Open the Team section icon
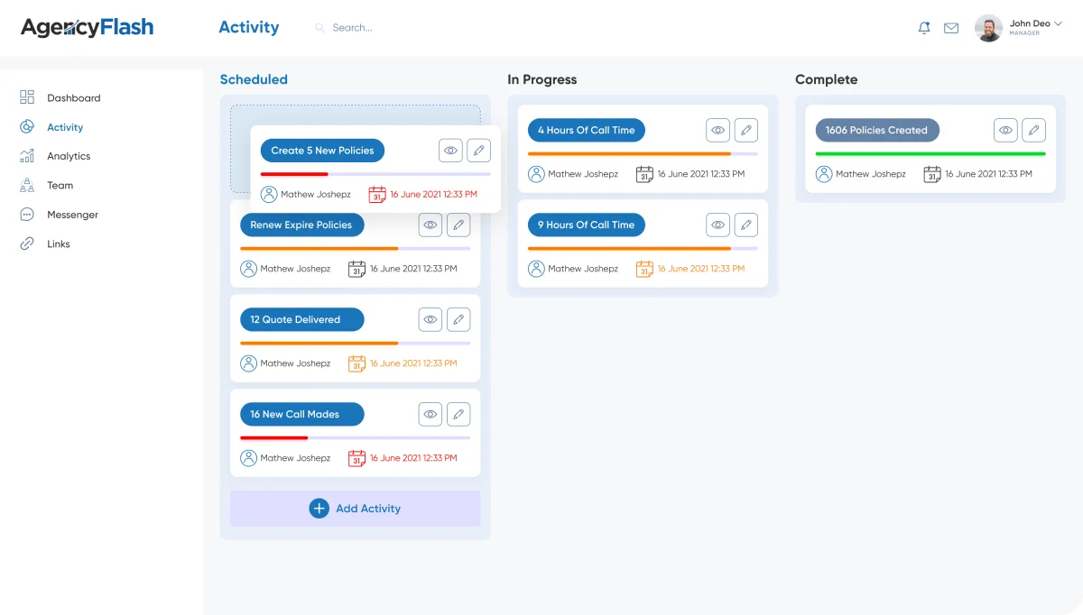1083x615 pixels. pos(27,185)
